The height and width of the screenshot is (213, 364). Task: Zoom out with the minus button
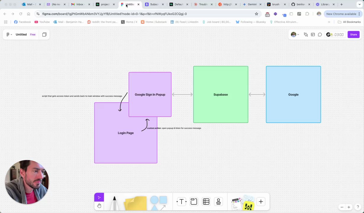342,207
